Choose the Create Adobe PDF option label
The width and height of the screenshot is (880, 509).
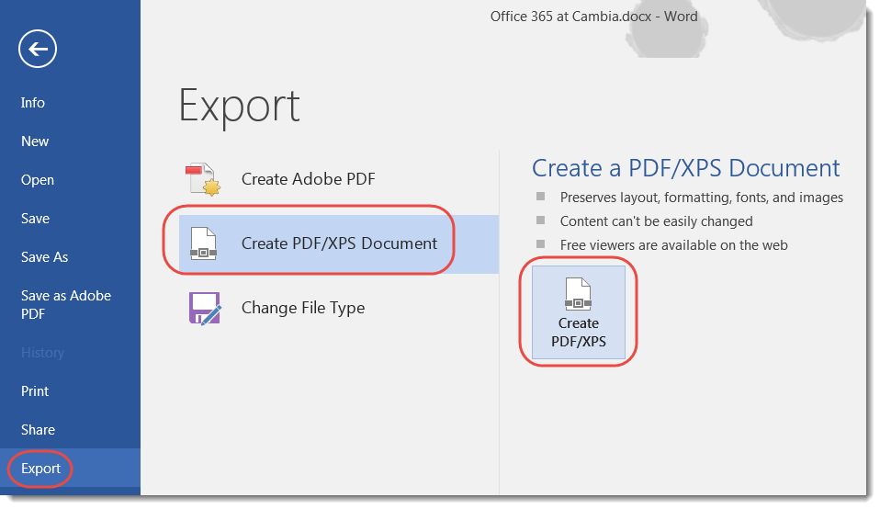pyautogui.click(x=308, y=179)
